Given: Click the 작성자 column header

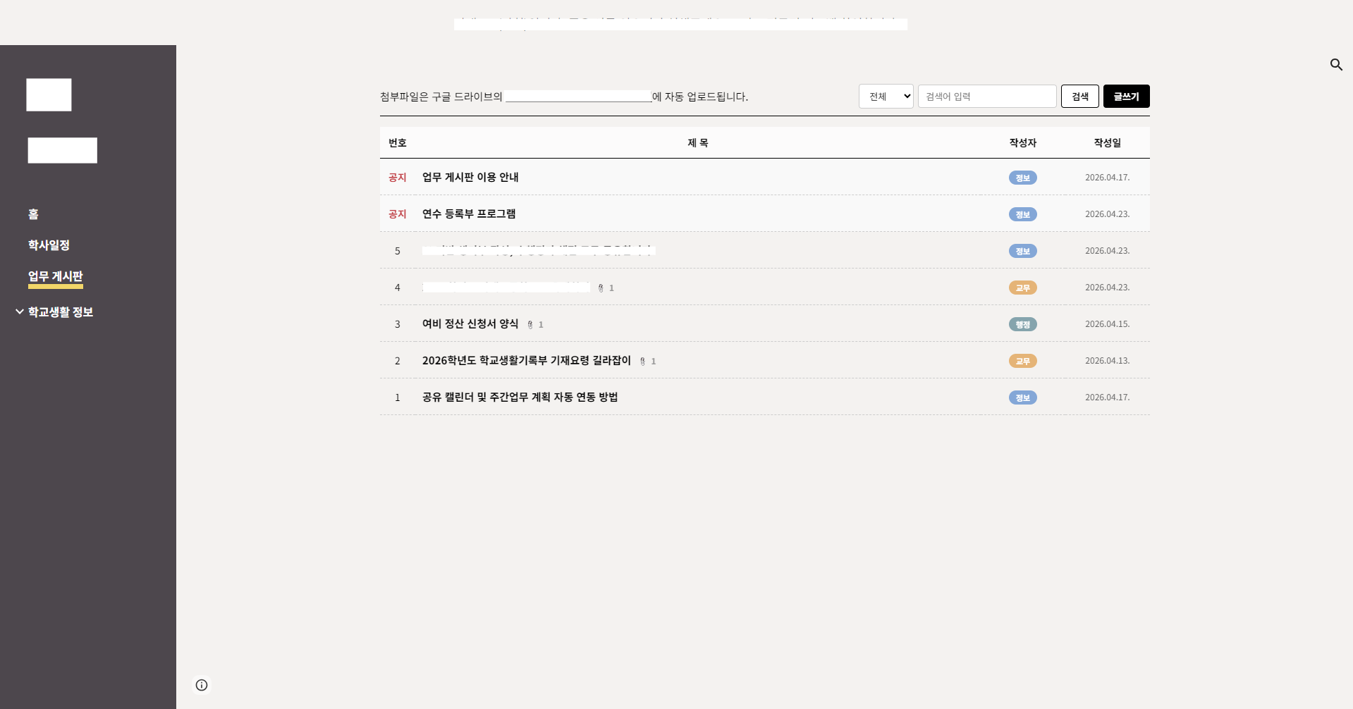Looking at the screenshot, I should pos(1023,143).
